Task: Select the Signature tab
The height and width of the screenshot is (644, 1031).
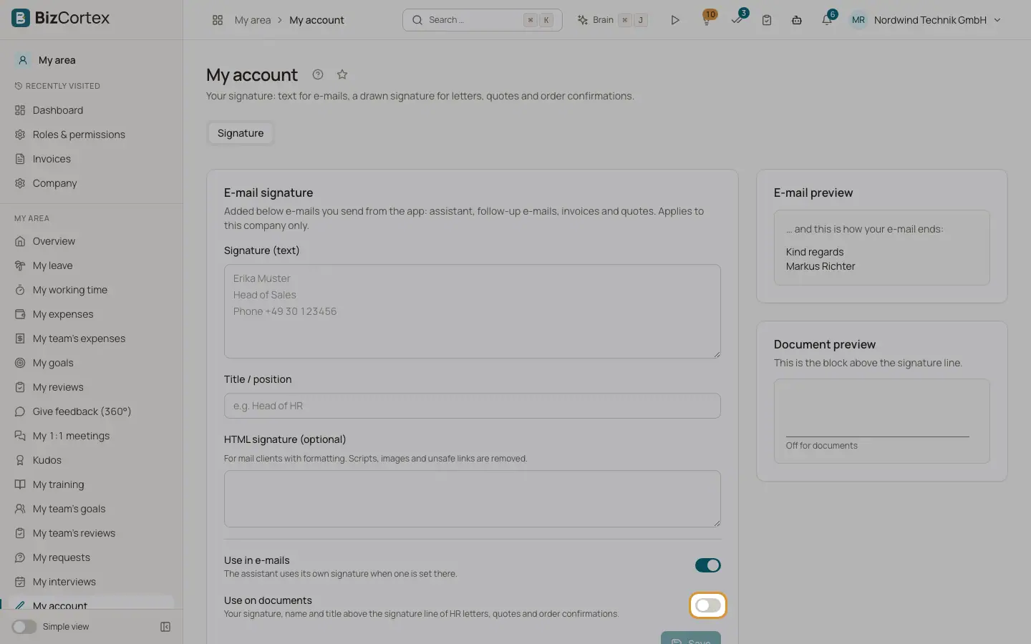Action: [241, 133]
